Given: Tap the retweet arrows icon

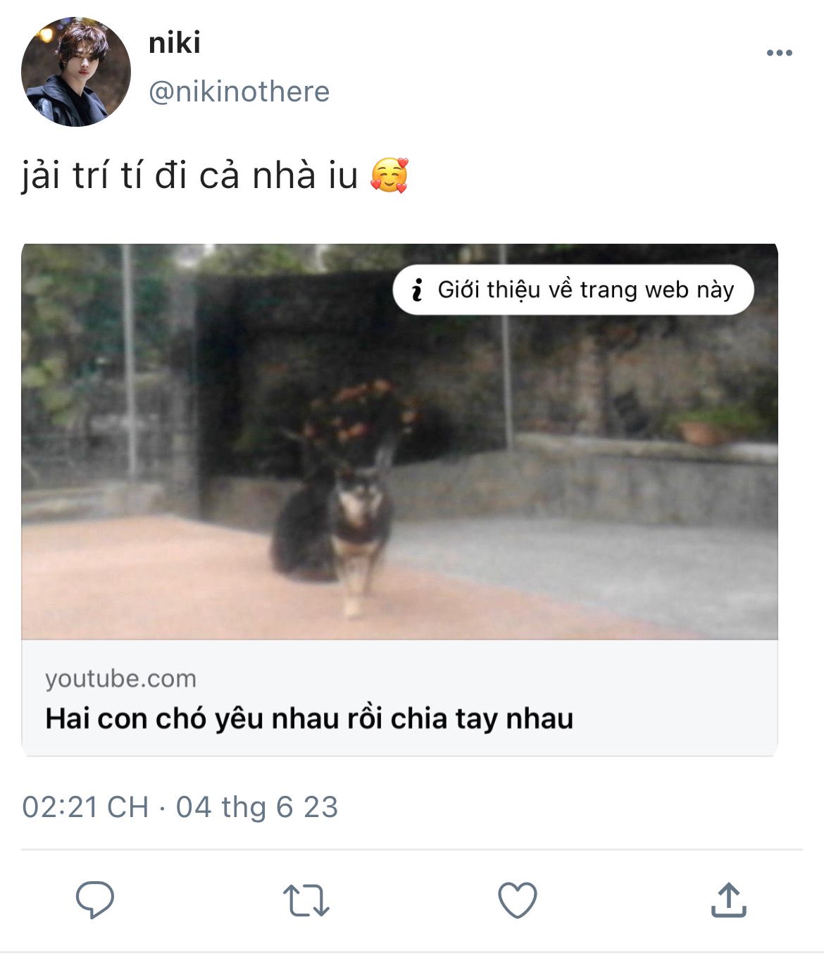Looking at the screenshot, I should click(x=306, y=900).
